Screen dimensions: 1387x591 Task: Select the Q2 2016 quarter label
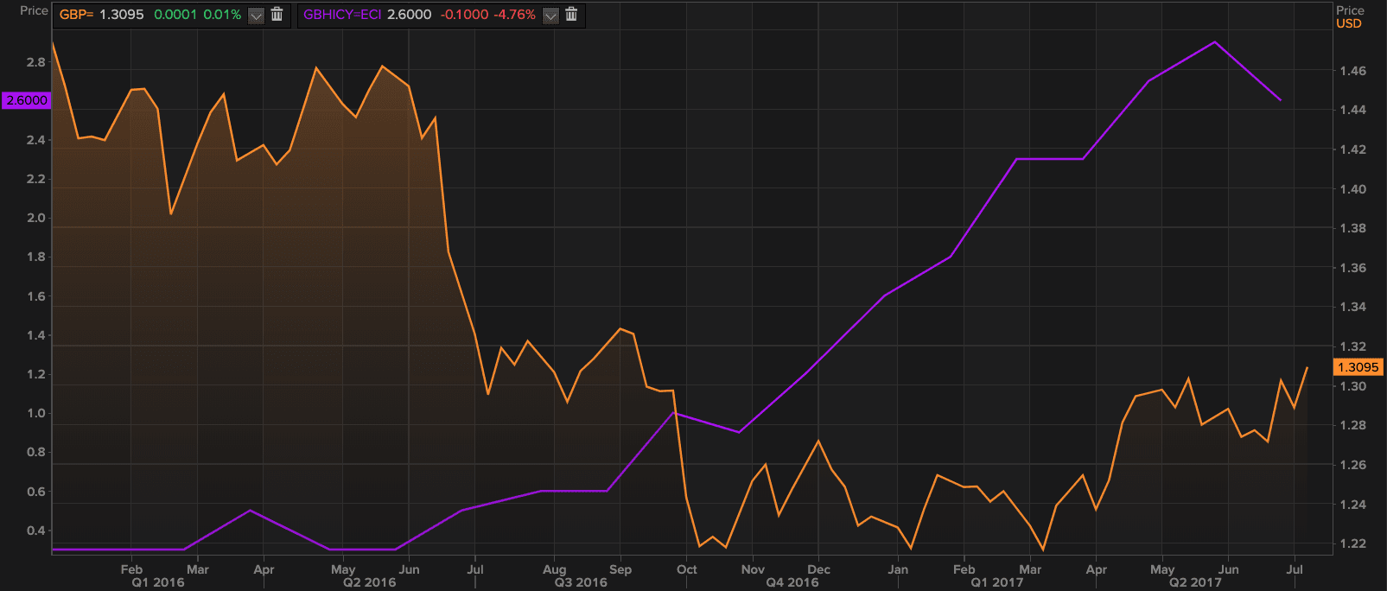coord(369,582)
